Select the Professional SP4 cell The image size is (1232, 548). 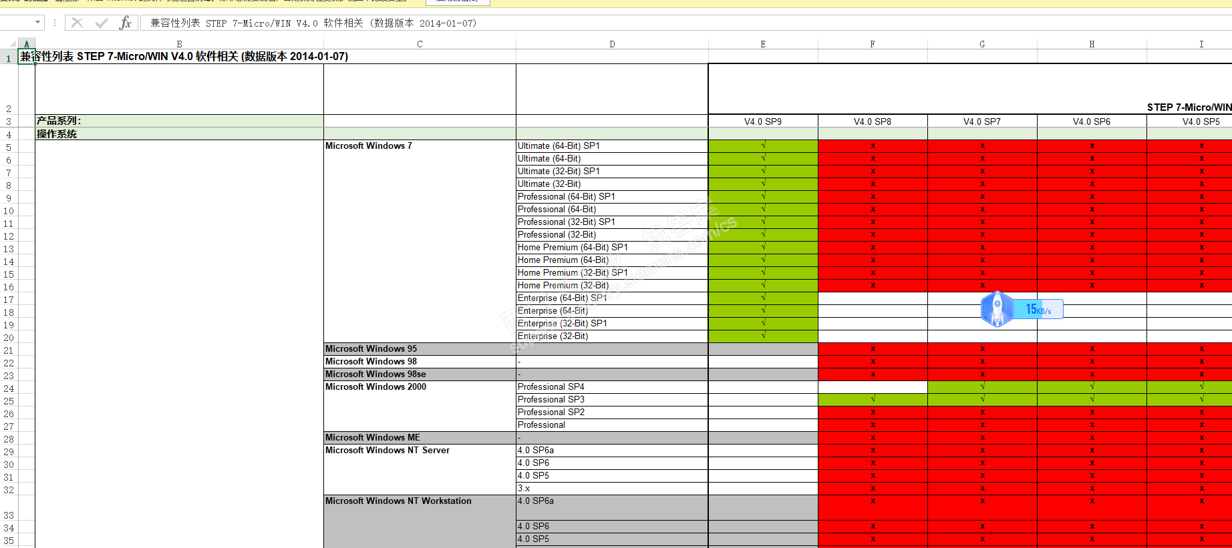click(612, 387)
